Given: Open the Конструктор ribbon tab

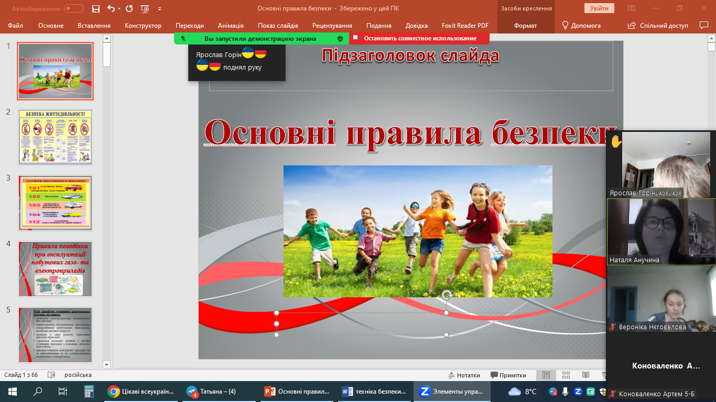Looking at the screenshot, I should [x=143, y=26].
